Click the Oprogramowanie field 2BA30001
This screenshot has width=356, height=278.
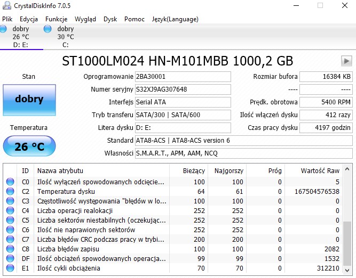183,77
